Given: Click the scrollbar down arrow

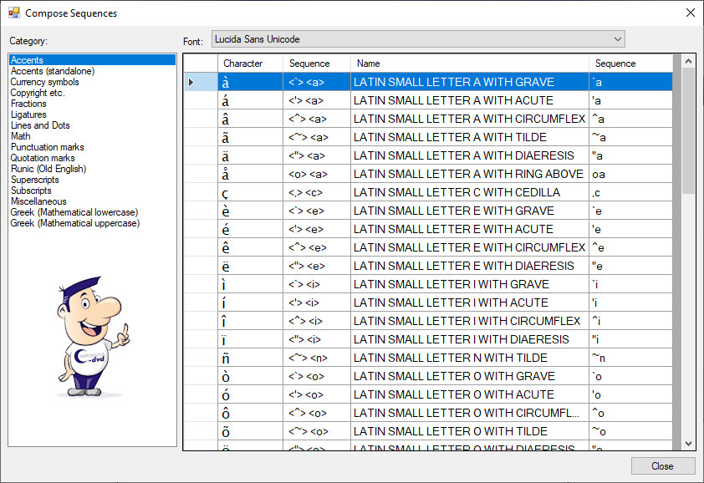Looking at the screenshot, I should (689, 444).
